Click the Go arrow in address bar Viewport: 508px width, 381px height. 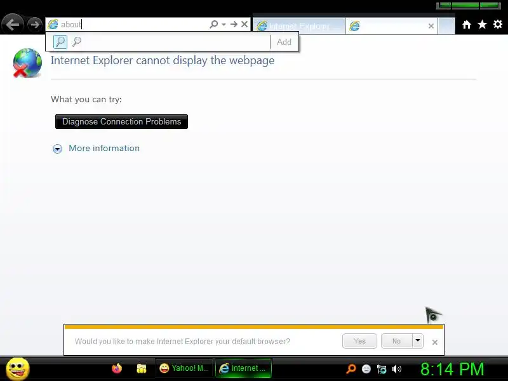coord(234,24)
